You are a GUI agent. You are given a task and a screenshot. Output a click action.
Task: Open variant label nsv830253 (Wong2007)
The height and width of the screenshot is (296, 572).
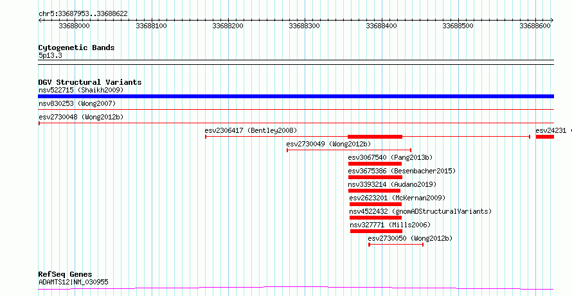tap(77, 104)
